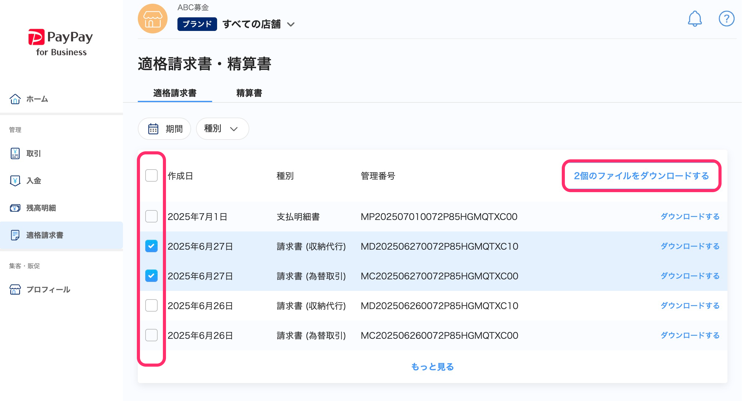Image resolution: width=742 pixels, height=401 pixels.
Task: Click management number MD202506260072P85HGMQTXC10
Action: (439, 306)
